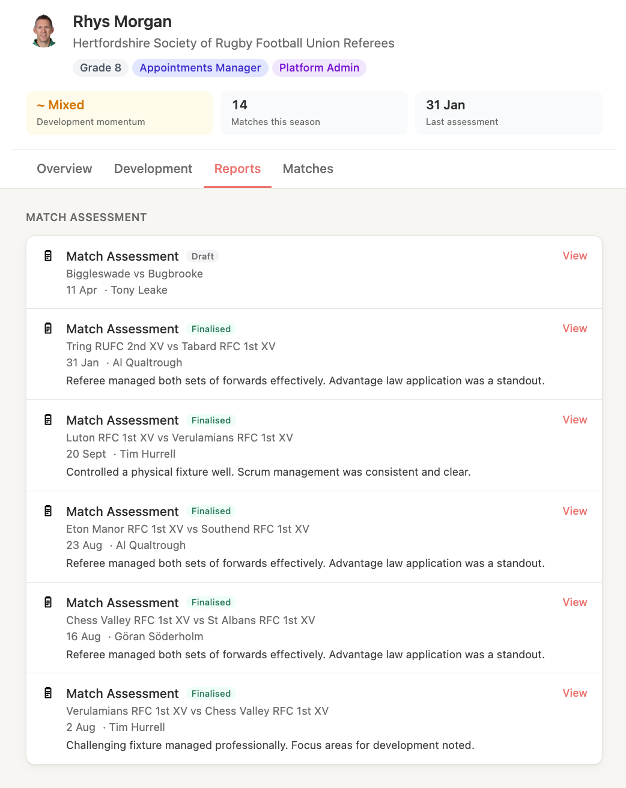Switch to the Overview tab

(64, 169)
